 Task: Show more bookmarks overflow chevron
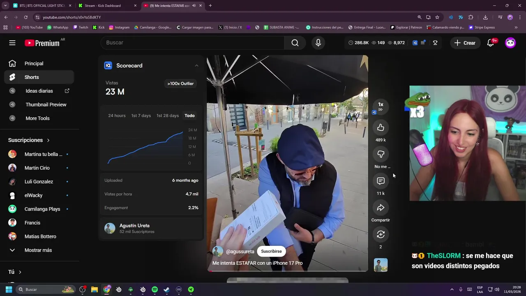[x=516, y=28]
